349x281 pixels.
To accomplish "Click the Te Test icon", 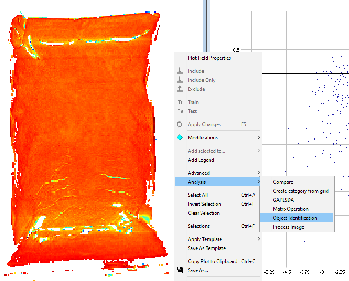I will click(x=180, y=111).
